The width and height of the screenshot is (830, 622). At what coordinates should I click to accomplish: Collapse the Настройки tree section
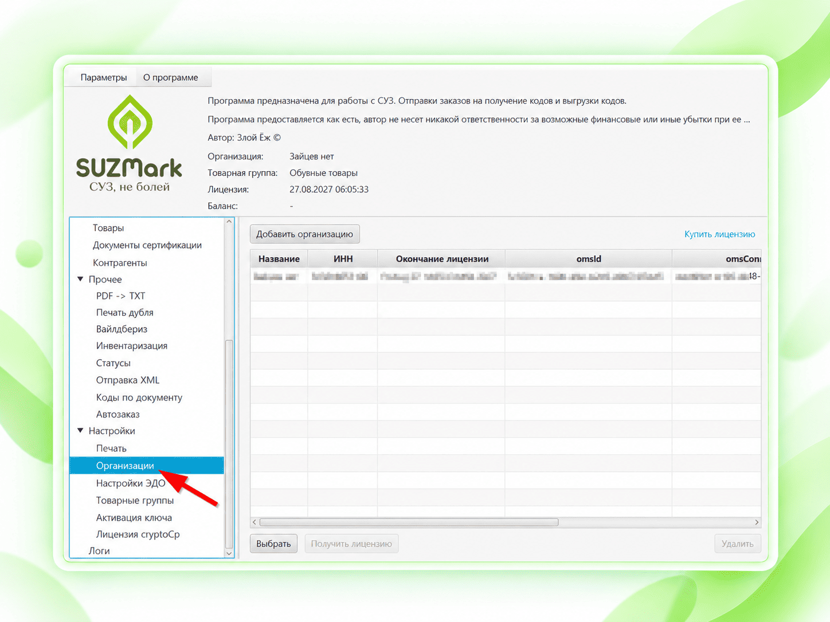coord(80,431)
